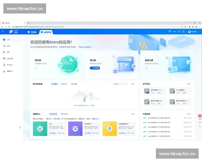This screenshot has width=202, height=162.
Task: Open the Astro轻应用 23.4.0 release notice
Action: 159,123
